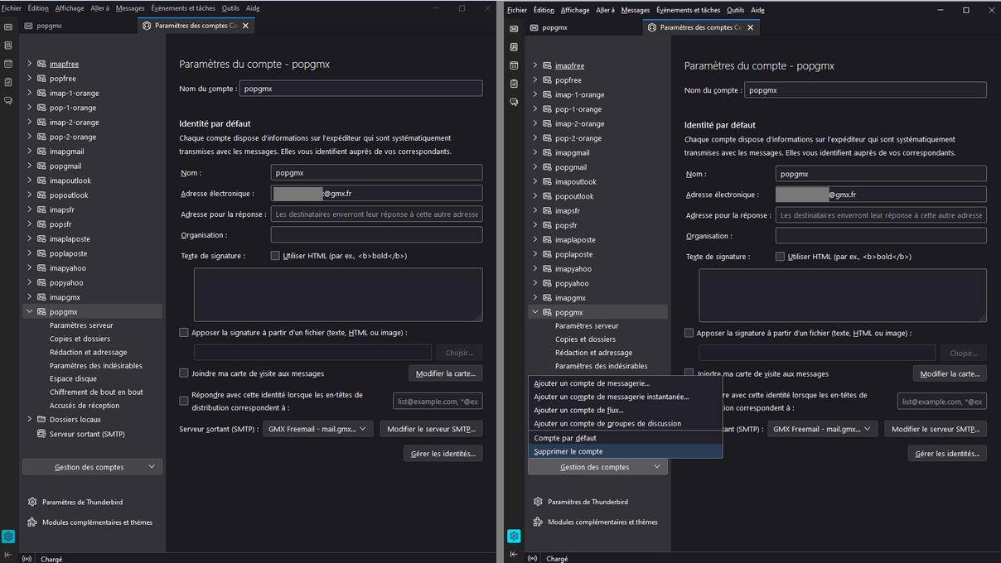
Task: Click online status icon in left window status bar
Action: pyautogui.click(x=27, y=559)
